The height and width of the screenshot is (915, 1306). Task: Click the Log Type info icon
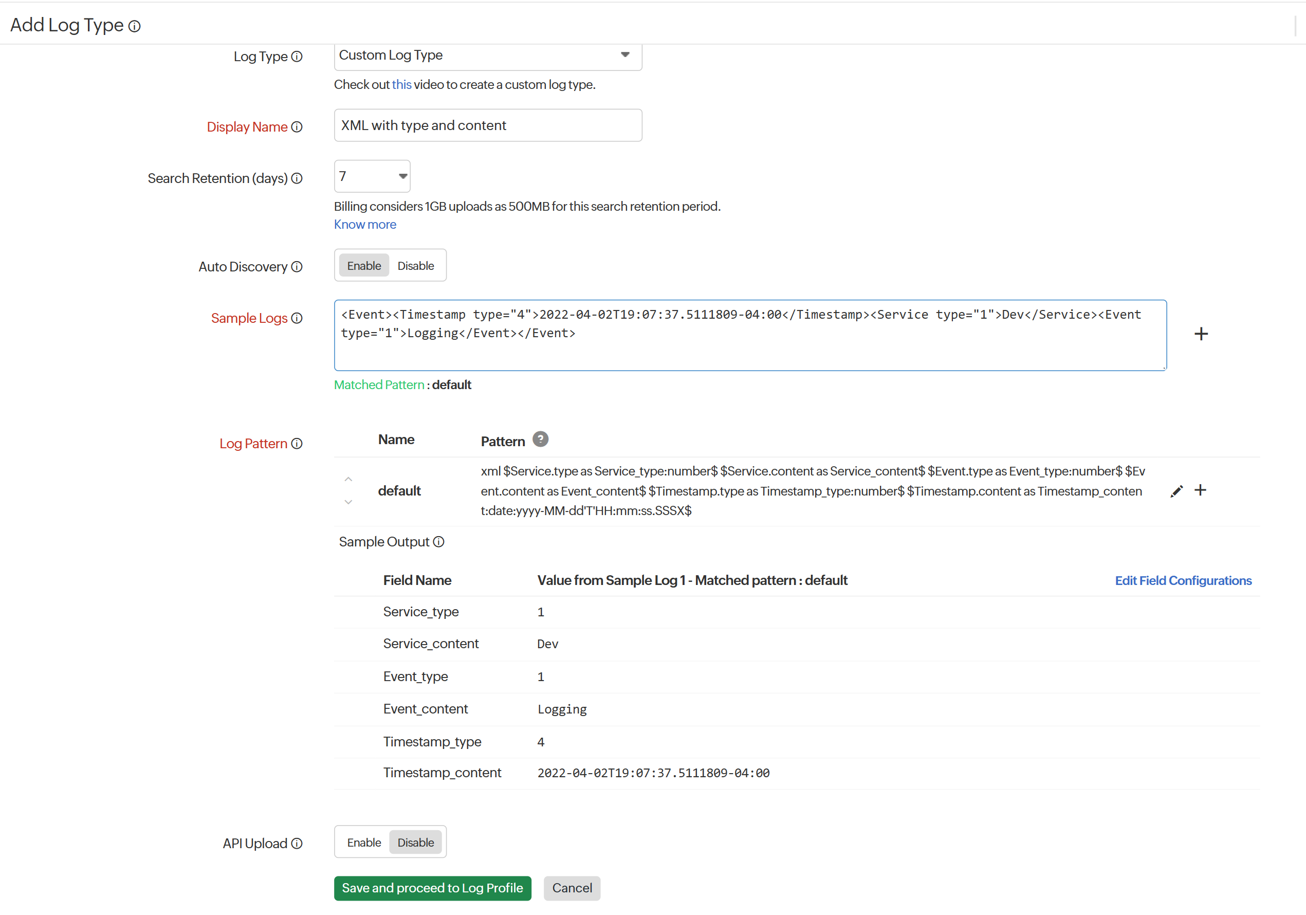[297, 57]
